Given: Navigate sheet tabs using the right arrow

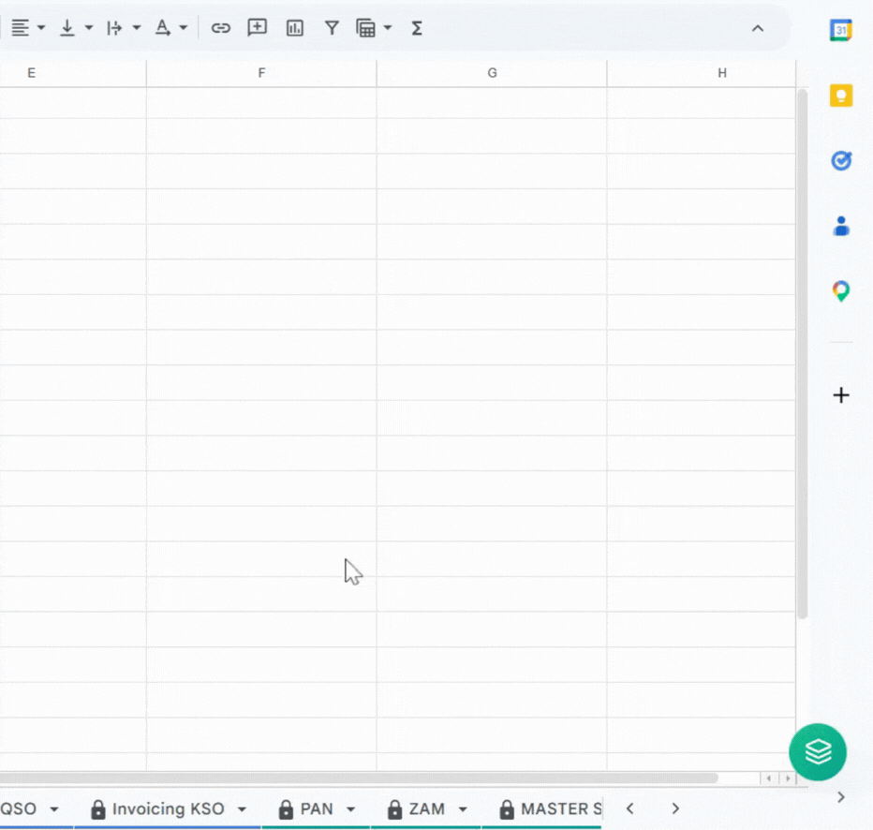Looking at the screenshot, I should point(674,808).
